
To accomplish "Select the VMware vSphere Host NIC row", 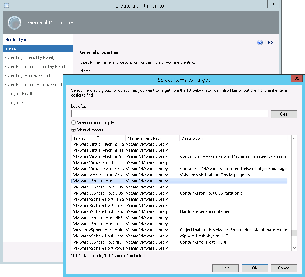I will [179, 242].
